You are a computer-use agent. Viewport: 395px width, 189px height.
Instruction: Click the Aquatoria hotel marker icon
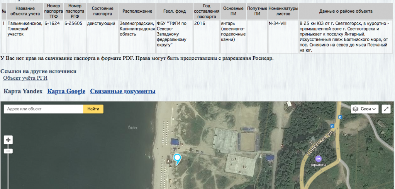[x=318, y=158]
